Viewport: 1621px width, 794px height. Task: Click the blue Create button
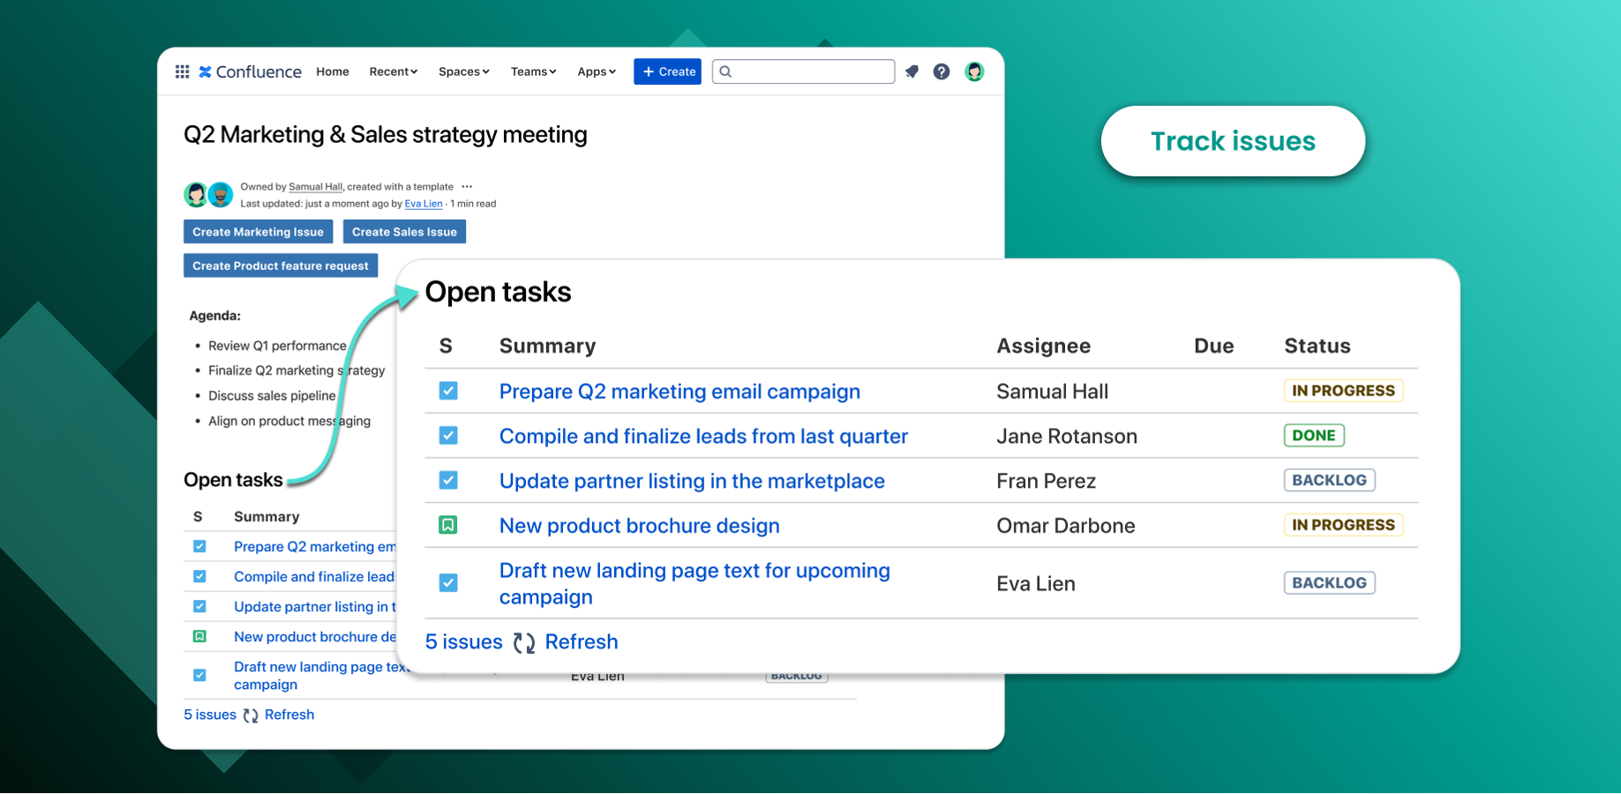(x=667, y=71)
